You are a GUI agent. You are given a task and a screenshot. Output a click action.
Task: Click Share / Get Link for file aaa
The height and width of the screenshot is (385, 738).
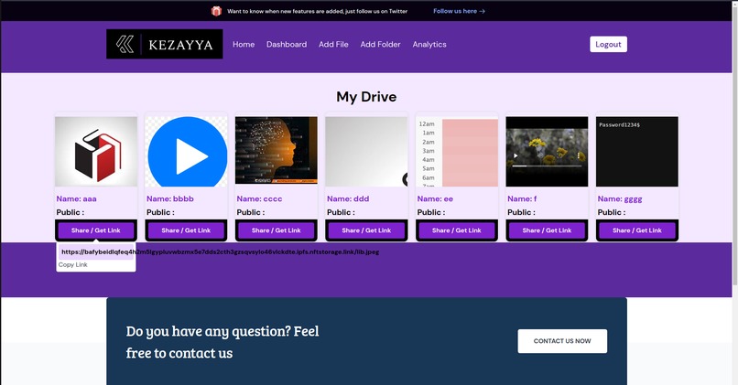(96, 230)
